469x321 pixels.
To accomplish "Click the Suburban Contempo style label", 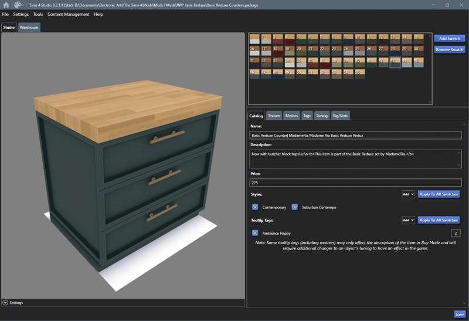I will coord(319,207).
